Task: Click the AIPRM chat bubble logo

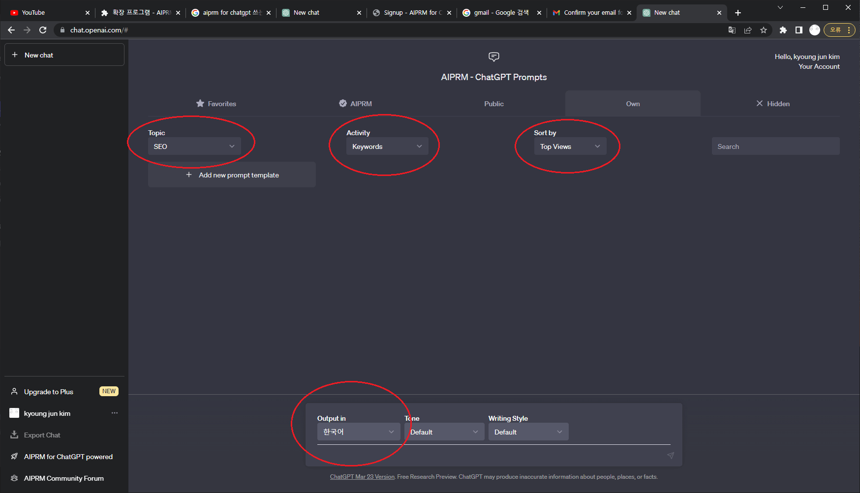Action: click(x=494, y=57)
